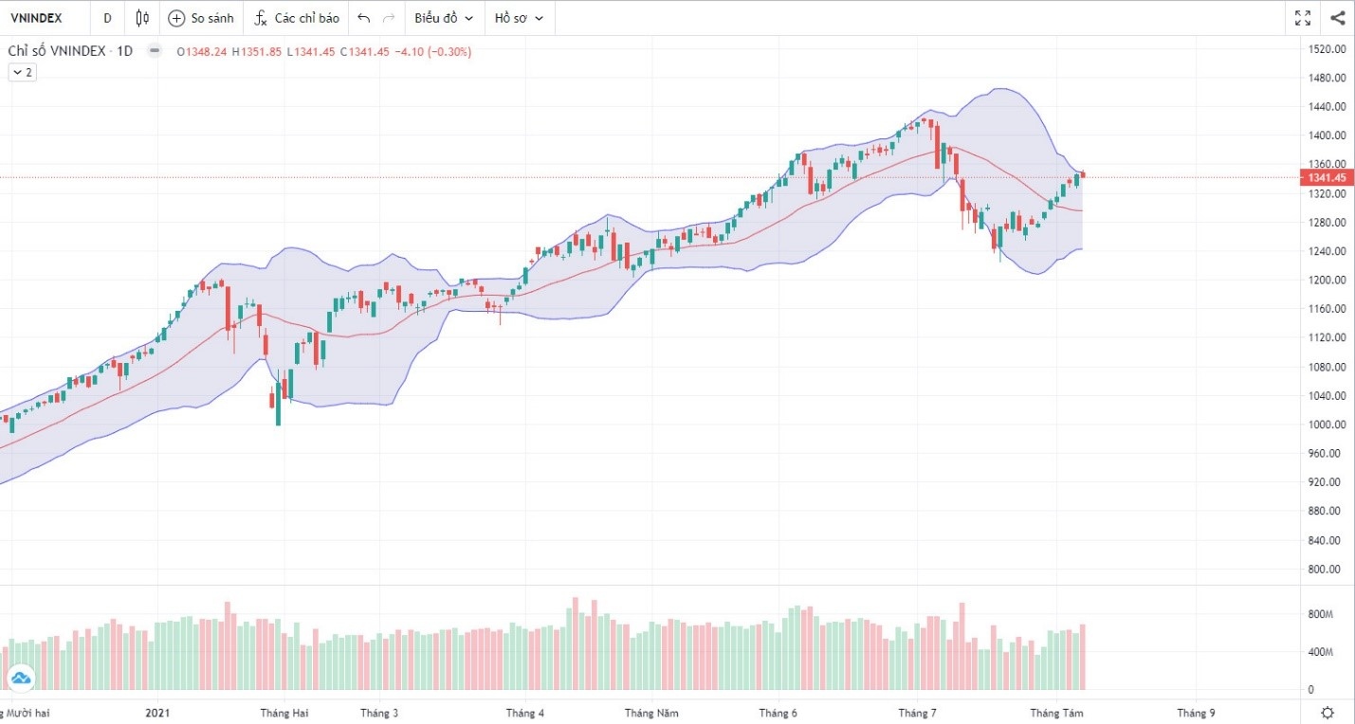Click the red 1341.45 price label

(1326, 177)
